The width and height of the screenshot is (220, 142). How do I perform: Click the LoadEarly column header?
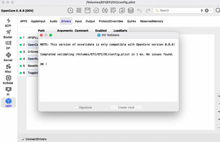click(120, 31)
